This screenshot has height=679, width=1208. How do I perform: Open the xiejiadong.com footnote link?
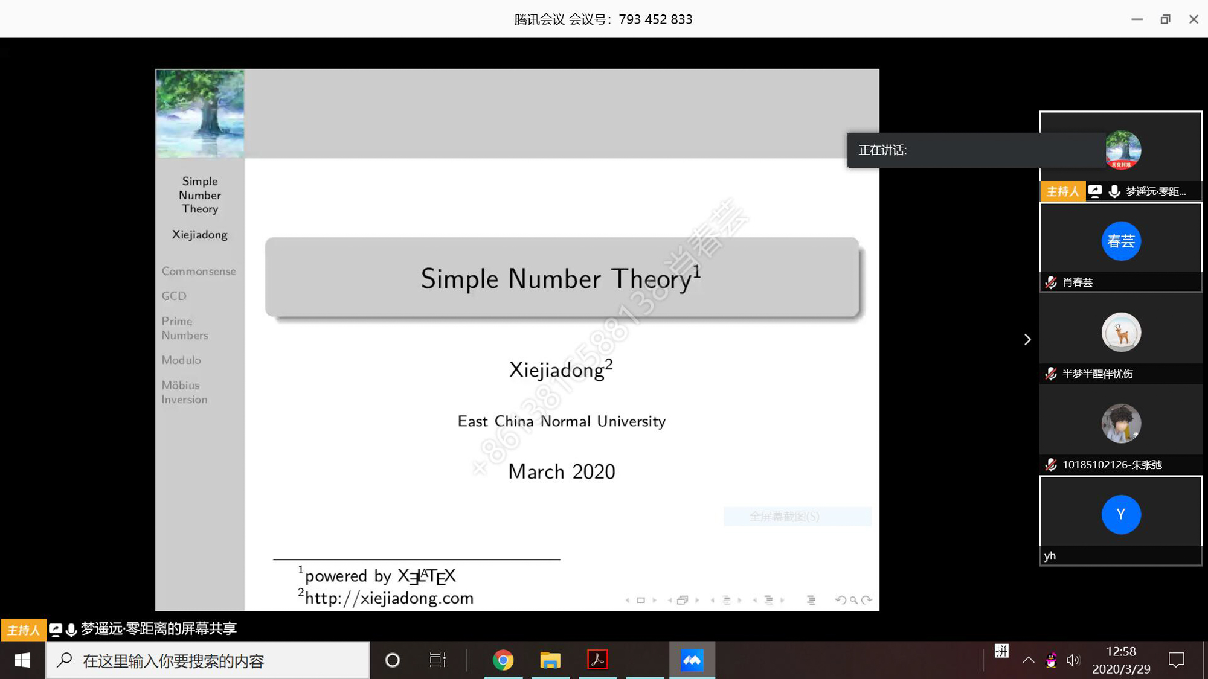(389, 598)
